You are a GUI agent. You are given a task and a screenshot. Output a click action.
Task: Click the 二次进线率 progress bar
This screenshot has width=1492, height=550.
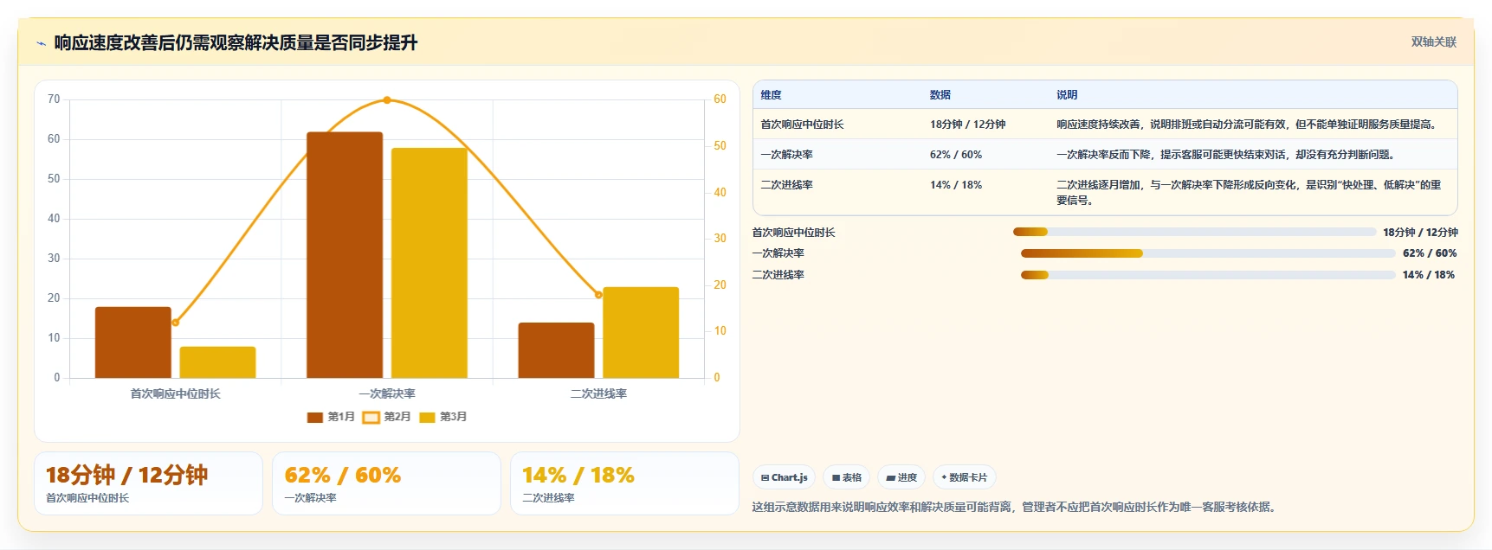point(1208,275)
